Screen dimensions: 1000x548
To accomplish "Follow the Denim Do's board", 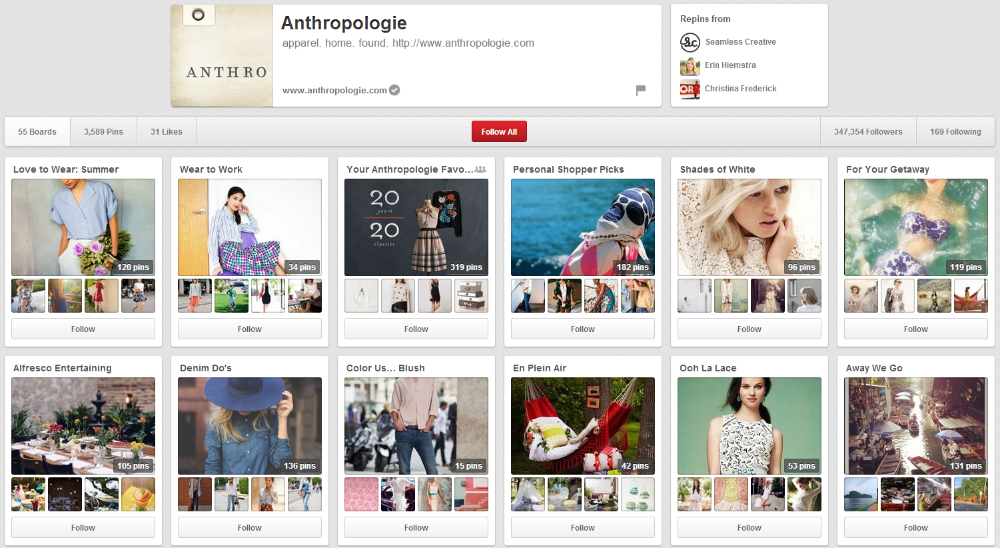I will pos(250,527).
